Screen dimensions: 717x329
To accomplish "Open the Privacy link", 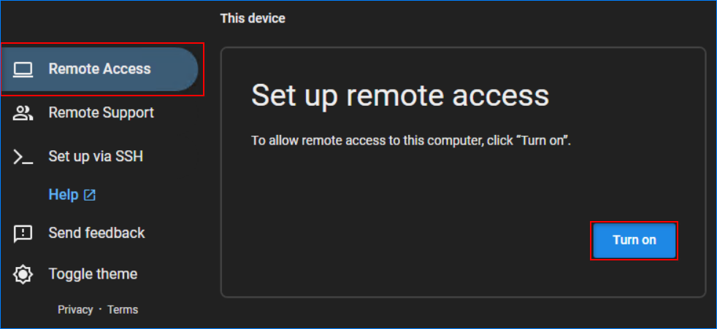I will 75,310.
